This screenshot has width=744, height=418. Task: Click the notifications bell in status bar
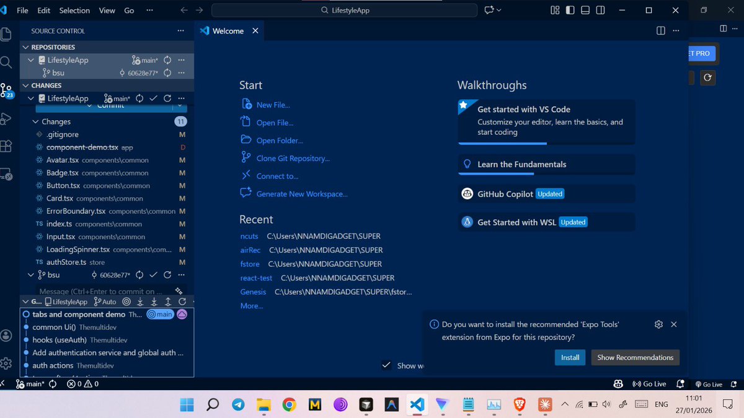680,384
